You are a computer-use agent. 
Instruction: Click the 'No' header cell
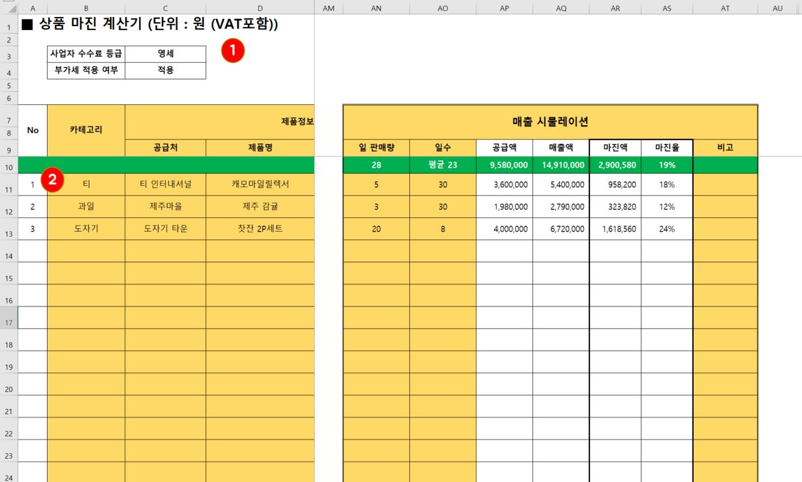pyautogui.click(x=33, y=130)
